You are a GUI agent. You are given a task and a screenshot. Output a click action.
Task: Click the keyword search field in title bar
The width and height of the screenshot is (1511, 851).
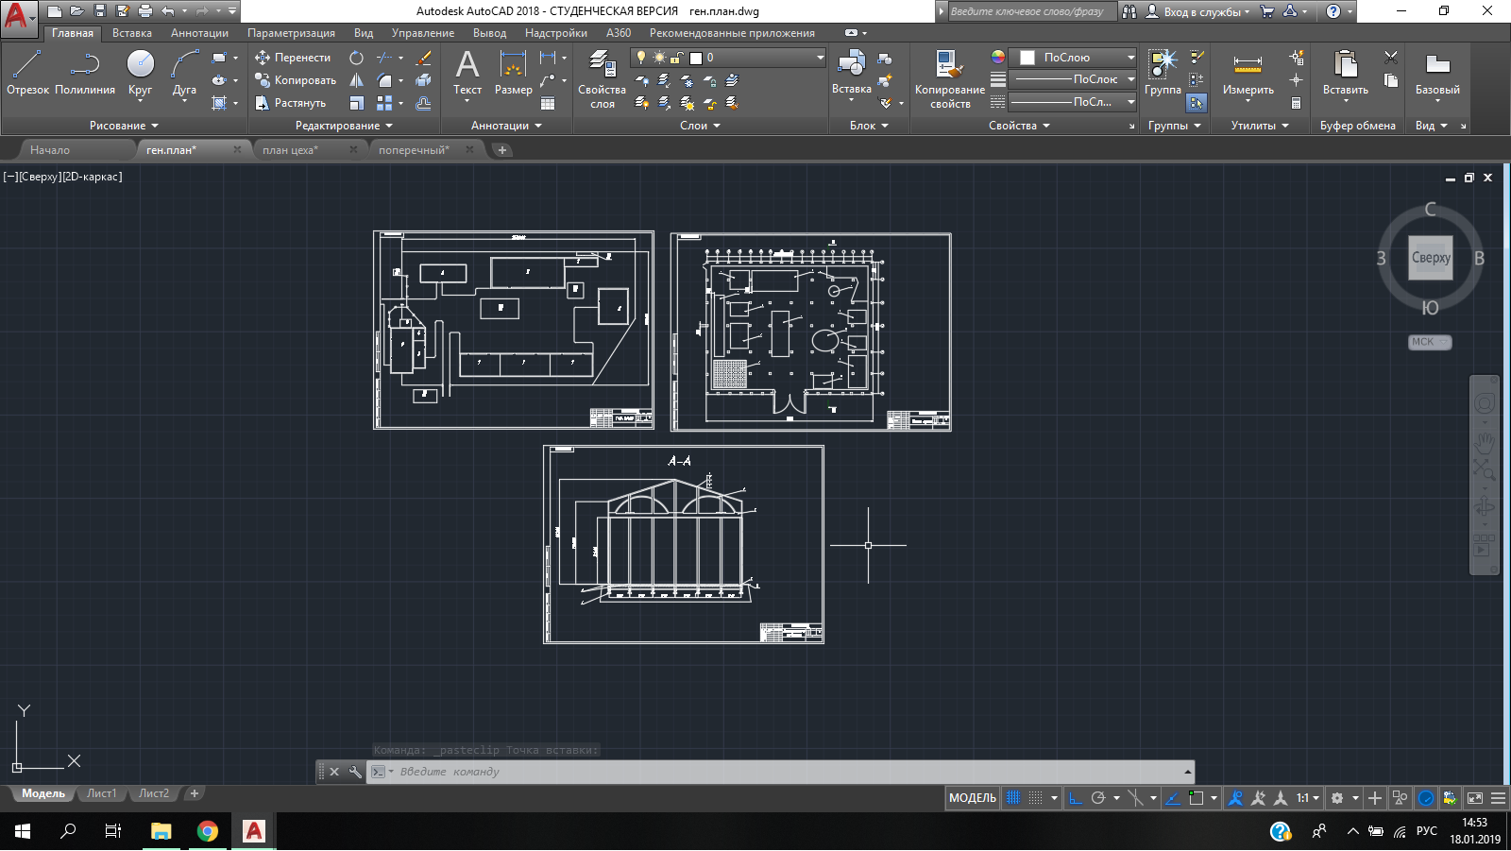[1031, 11]
